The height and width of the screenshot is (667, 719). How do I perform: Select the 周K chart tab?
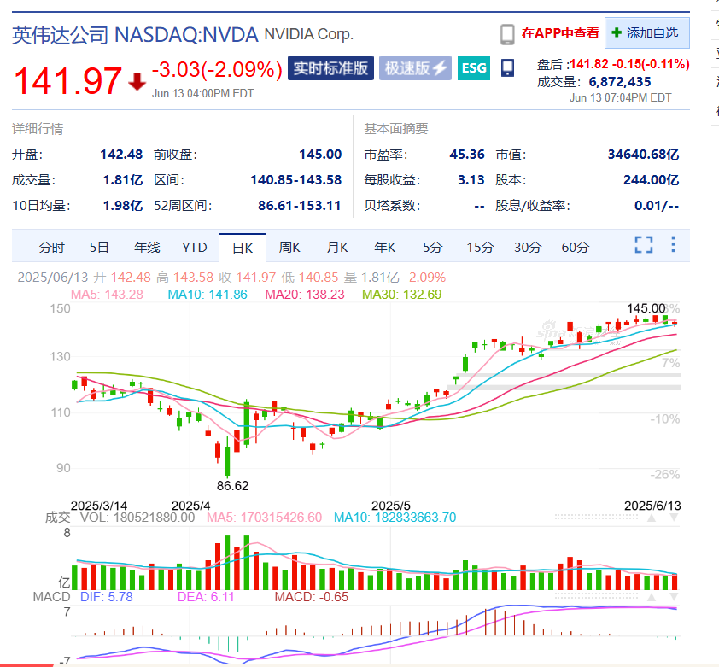coord(289,248)
